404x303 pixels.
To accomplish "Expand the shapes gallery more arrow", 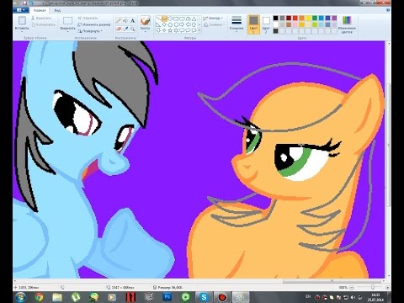I will tap(199, 30).
